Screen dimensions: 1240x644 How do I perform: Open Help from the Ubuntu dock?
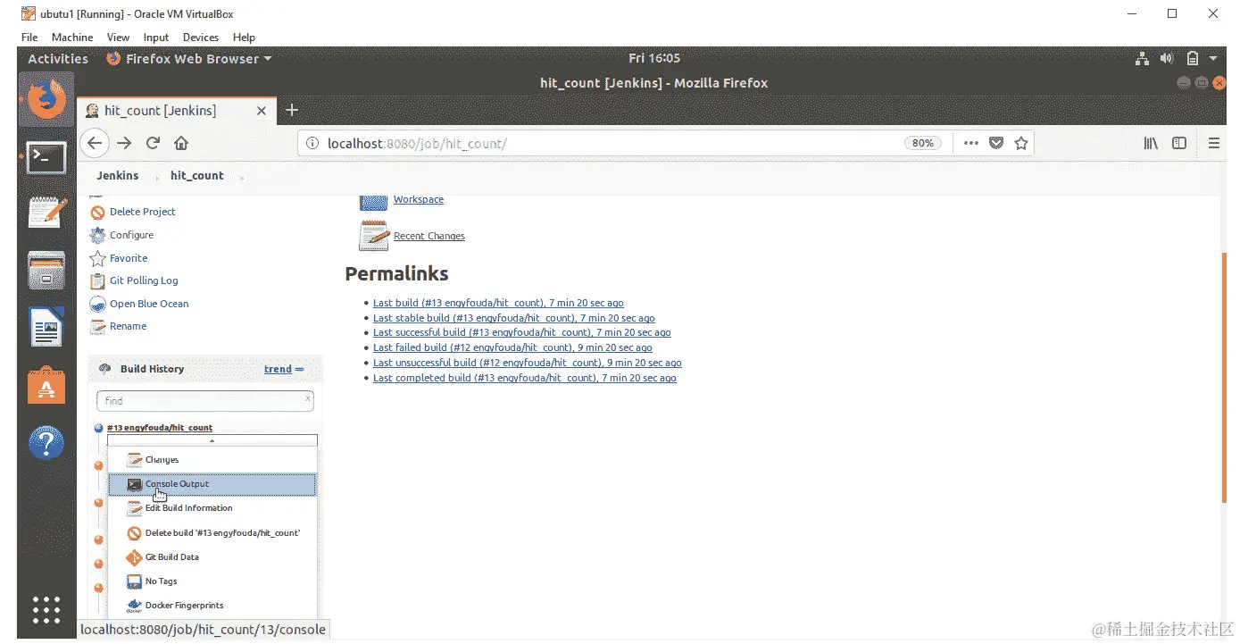tap(46, 442)
